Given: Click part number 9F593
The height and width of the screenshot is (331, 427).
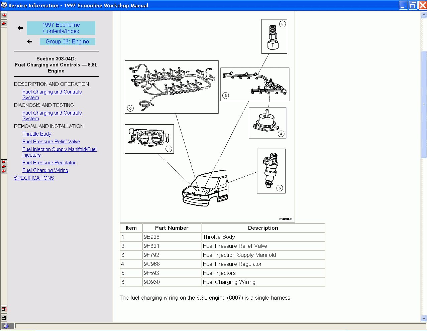Looking at the screenshot, I should [151, 273].
